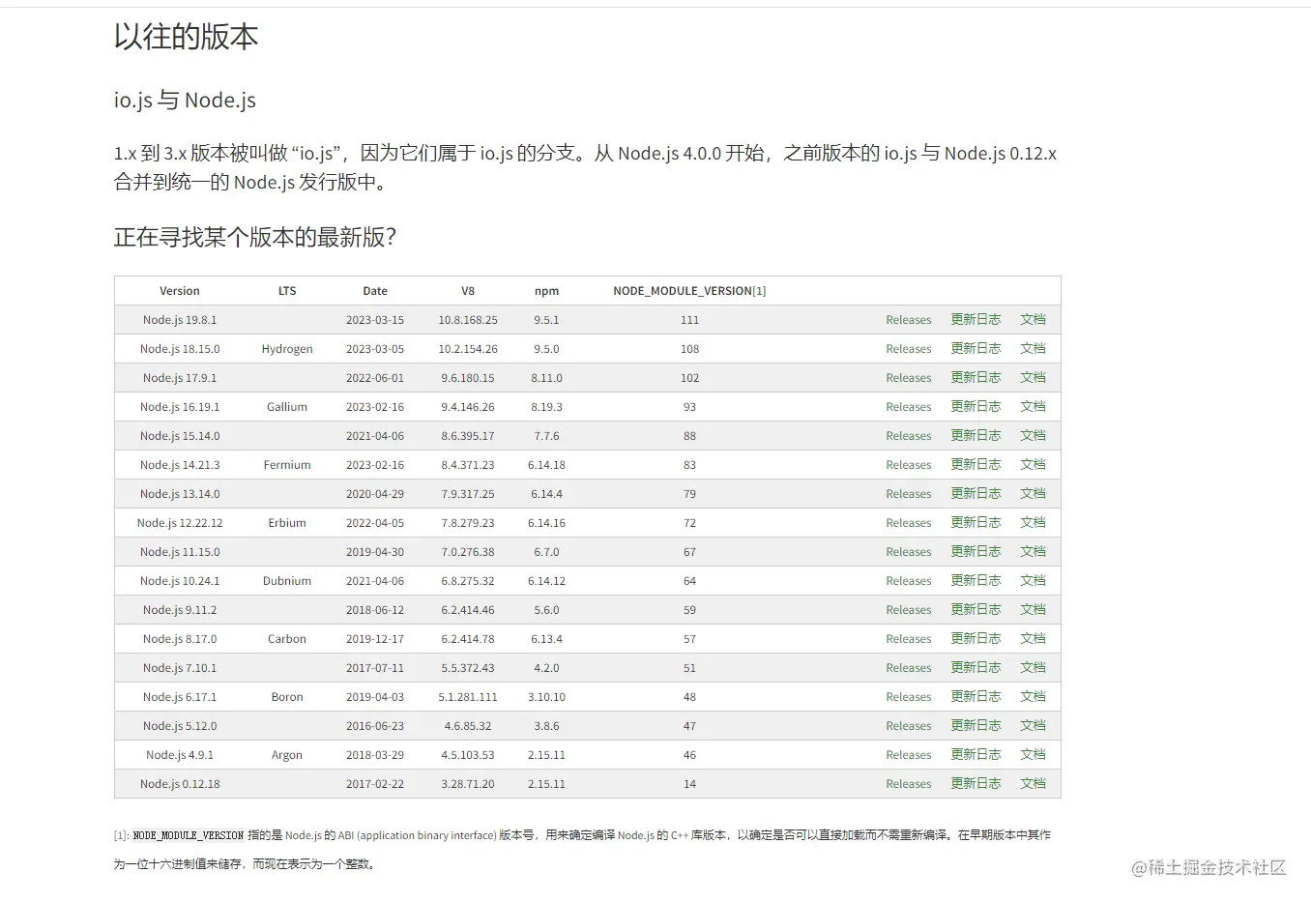Open Releases link for Node.js 8.17.0
The height and width of the screenshot is (902, 1311).
(908, 639)
